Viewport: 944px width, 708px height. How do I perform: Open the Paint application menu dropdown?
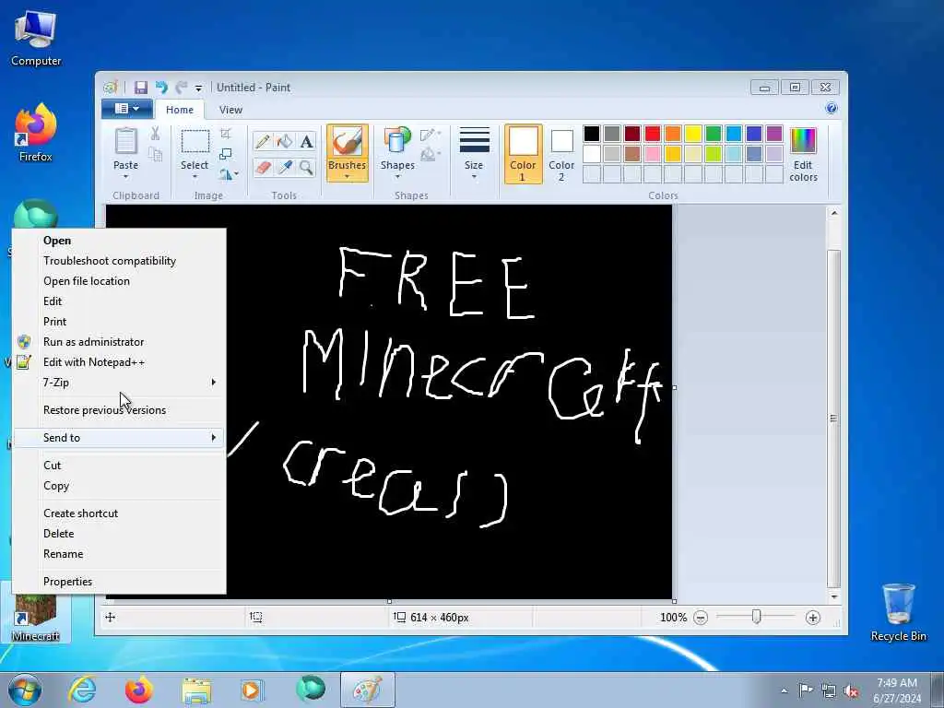[126, 109]
